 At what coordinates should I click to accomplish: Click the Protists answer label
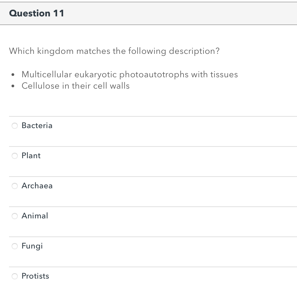click(x=35, y=276)
